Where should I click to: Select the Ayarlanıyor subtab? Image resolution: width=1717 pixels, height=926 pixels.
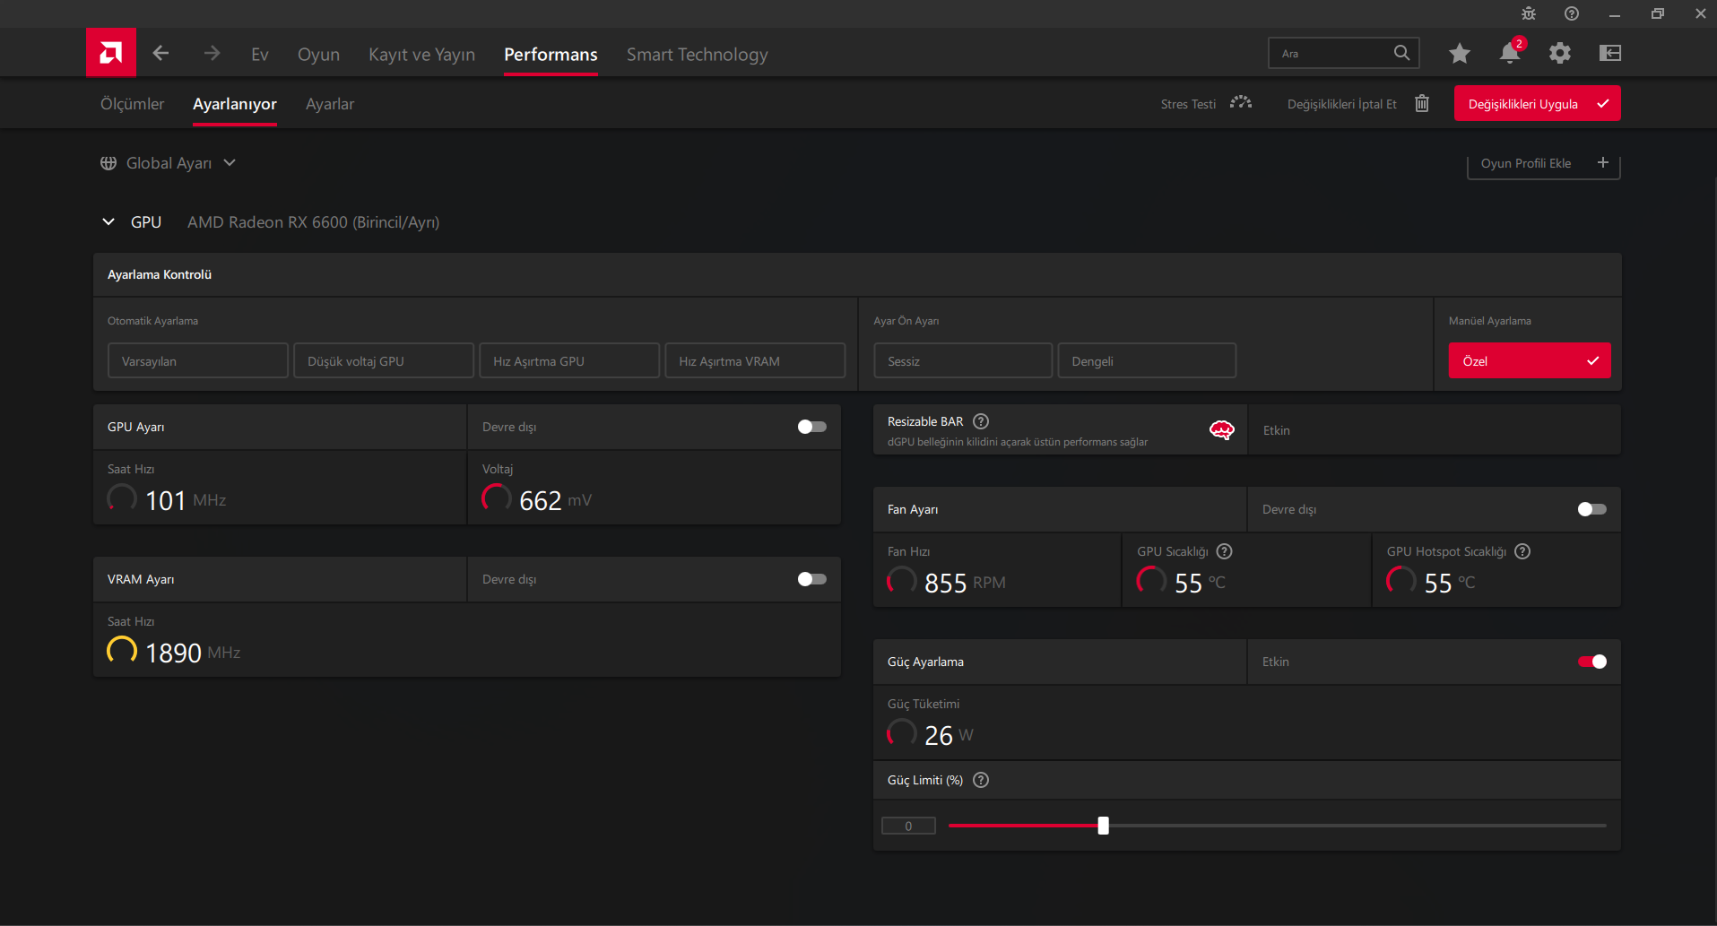click(235, 104)
